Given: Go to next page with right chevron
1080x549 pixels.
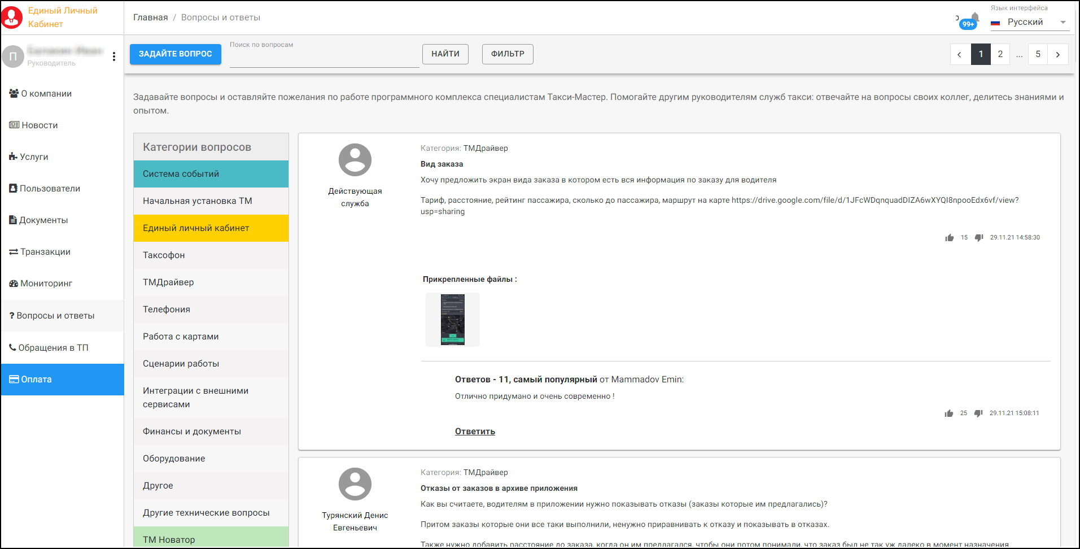Looking at the screenshot, I should point(1057,54).
